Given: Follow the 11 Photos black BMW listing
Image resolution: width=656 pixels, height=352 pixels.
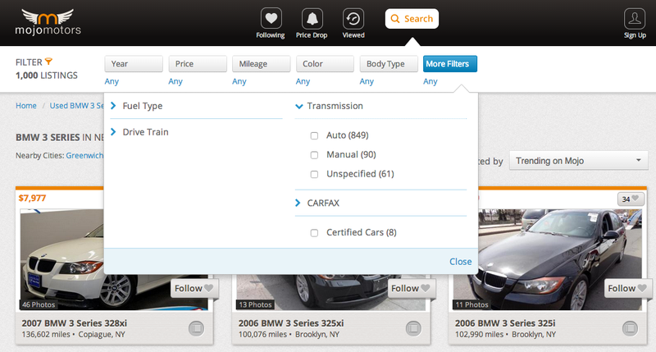Looking at the screenshot, I should (627, 288).
